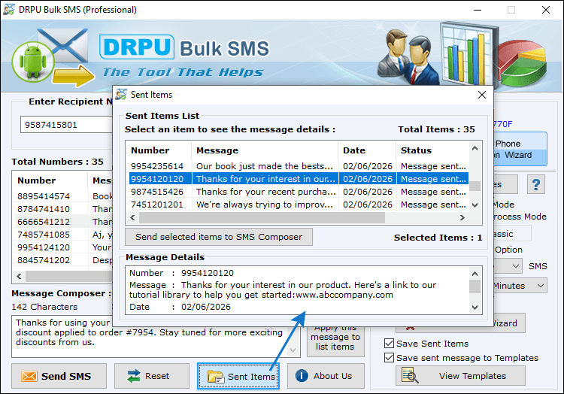Image resolution: width=564 pixels, height=394 pixels.
Task: Select number 6666541212 in main list
Action: pos(44,222)
